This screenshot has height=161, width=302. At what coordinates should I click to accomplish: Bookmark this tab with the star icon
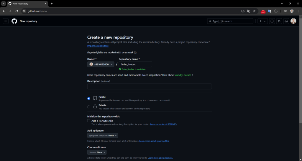point(254,11)
